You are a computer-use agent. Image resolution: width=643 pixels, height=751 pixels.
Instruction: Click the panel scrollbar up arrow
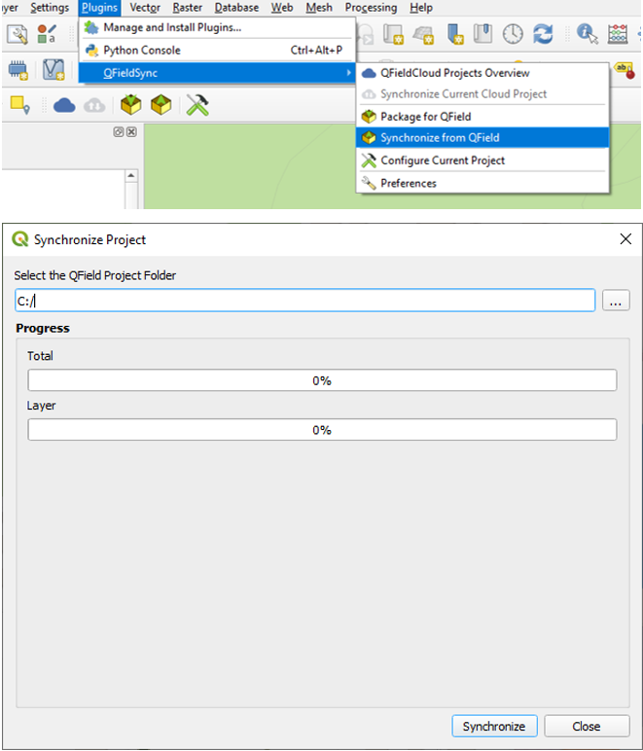click(130, 176)
